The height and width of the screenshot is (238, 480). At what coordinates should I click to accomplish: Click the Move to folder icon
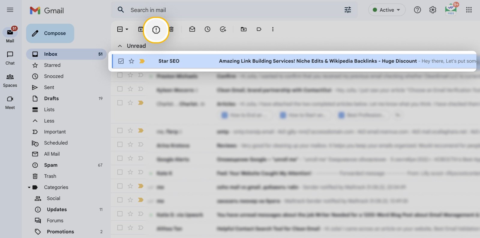(244, 29)
